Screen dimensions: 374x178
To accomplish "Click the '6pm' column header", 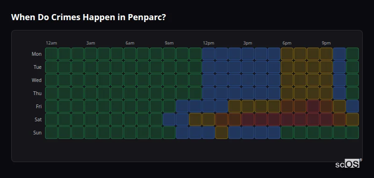I will pos(287,43).
